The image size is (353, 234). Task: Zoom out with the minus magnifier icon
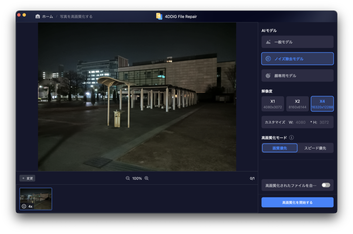click(128, 178)
